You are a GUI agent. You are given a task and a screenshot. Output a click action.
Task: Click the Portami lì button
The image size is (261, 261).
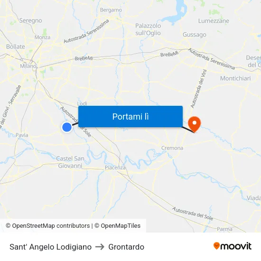[x=130, y=116]
